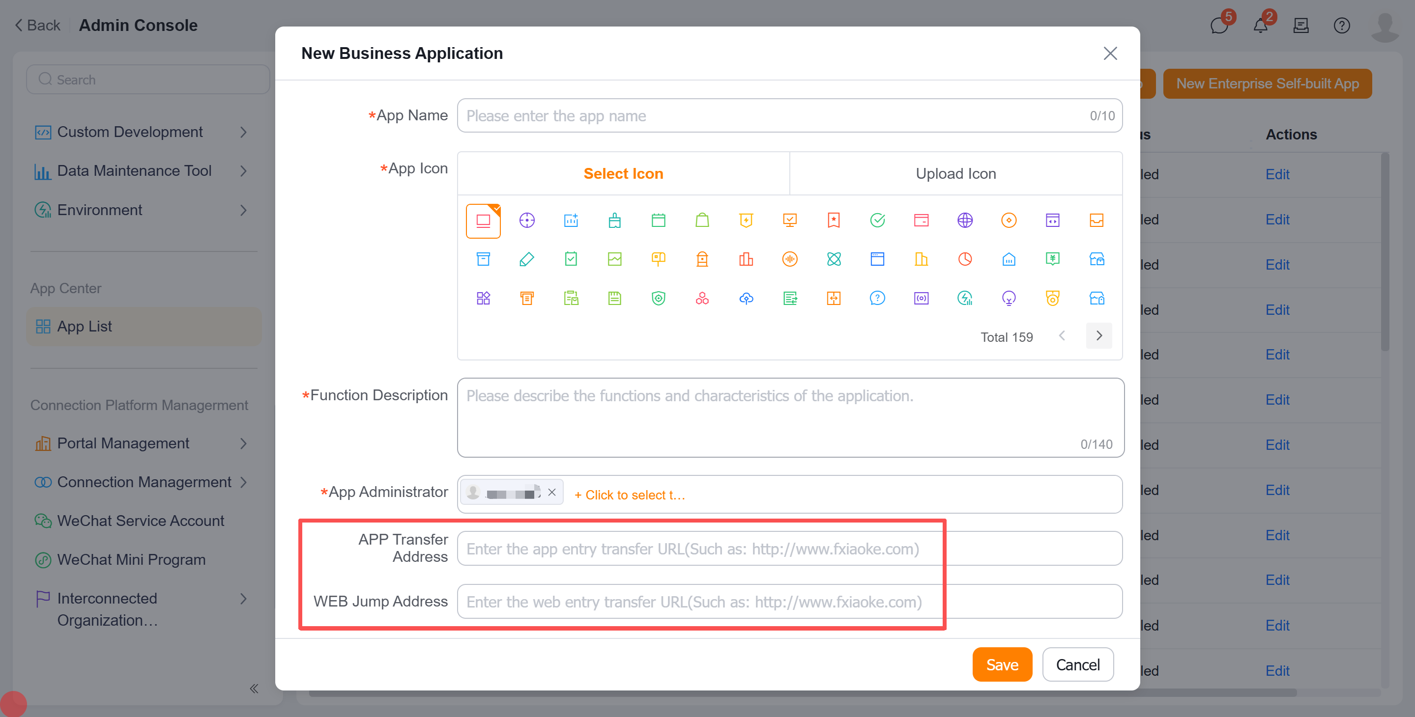This screenshot has height=717, width=1415.
Task: Pick the monitor with checkmark icon
Action: click(x=790, y=221)
